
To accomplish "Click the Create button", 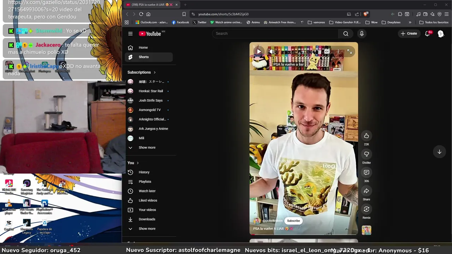I will point(409,34).
